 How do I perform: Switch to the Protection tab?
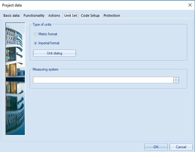(x=112, y=15)
